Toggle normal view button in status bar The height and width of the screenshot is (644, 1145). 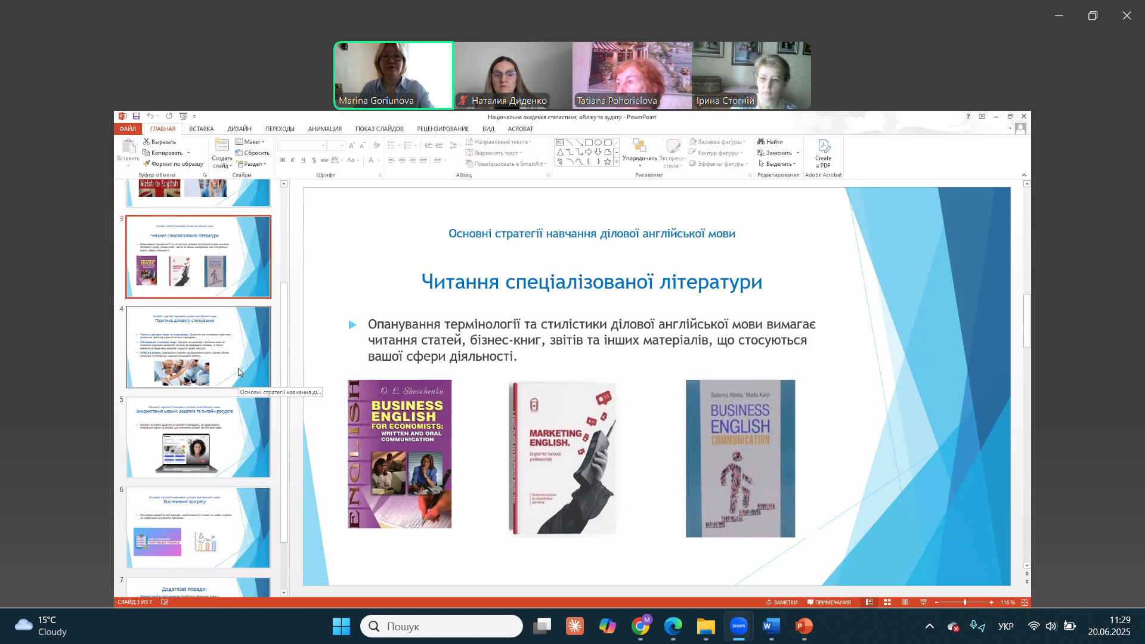(869, 602)
